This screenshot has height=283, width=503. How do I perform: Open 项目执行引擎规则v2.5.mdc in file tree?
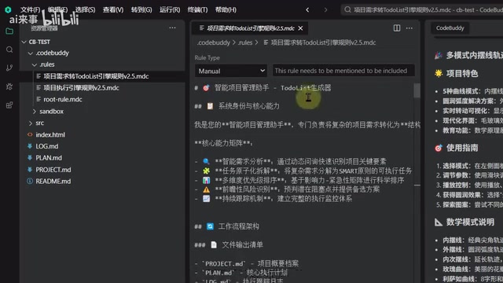click(81, 88)
